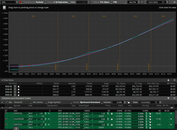
Task: Open the SPX symbol dropdown arrow
Action: pos(17,2)
